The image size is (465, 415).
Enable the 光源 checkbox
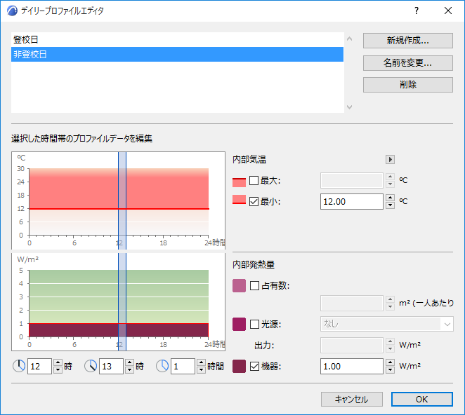pyautogui.click(x=254, y=324)
